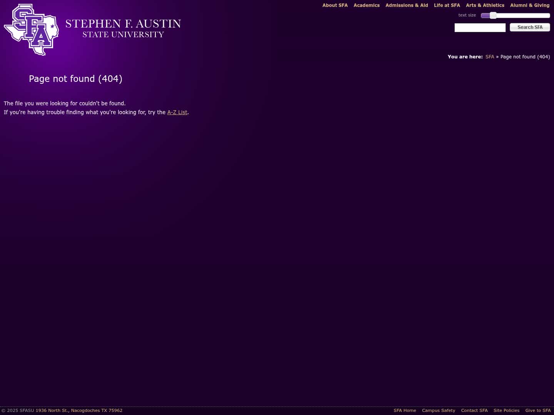Open the A-Z List link
The width and height of the screenshot is (554, 415).
click(177, 112)
